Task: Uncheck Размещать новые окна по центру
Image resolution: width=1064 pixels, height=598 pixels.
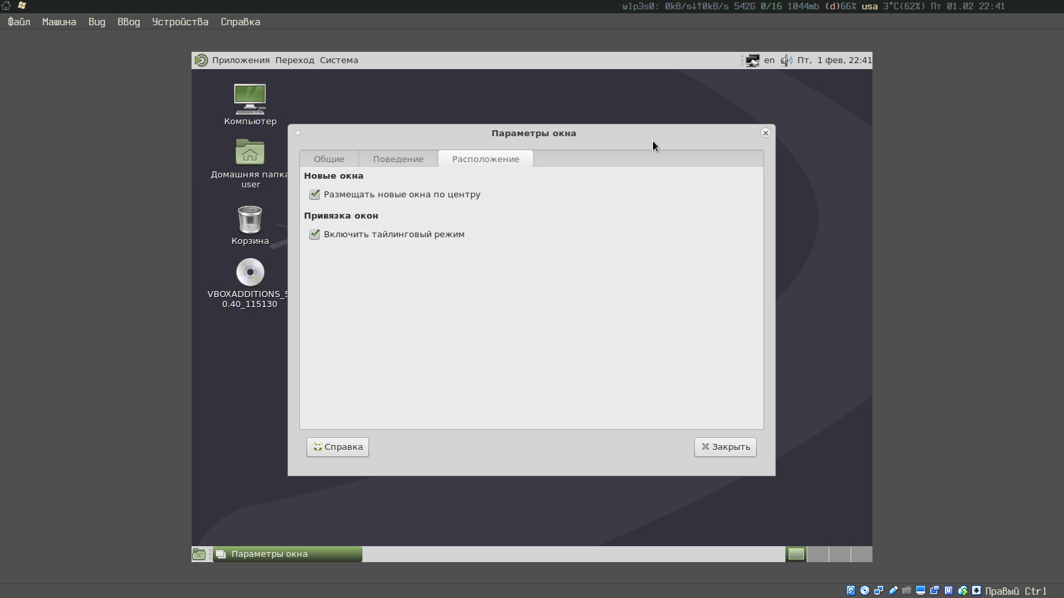Action: (x=315, y=195)
